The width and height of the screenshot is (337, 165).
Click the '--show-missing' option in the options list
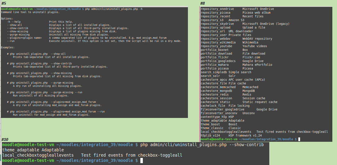[17, 31]
